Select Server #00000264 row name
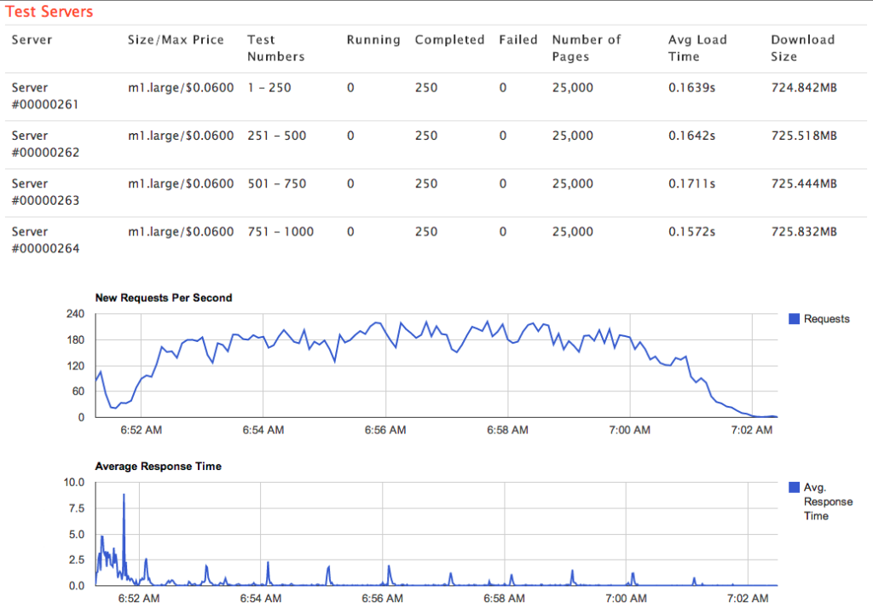 pos(45,240)
